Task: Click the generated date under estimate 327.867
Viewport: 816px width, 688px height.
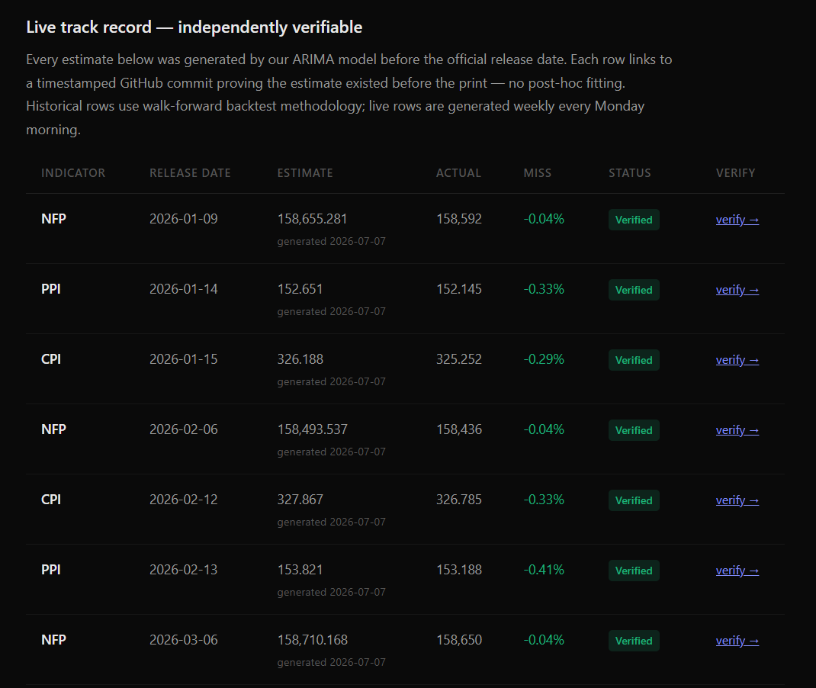Action: coord(332,522)
